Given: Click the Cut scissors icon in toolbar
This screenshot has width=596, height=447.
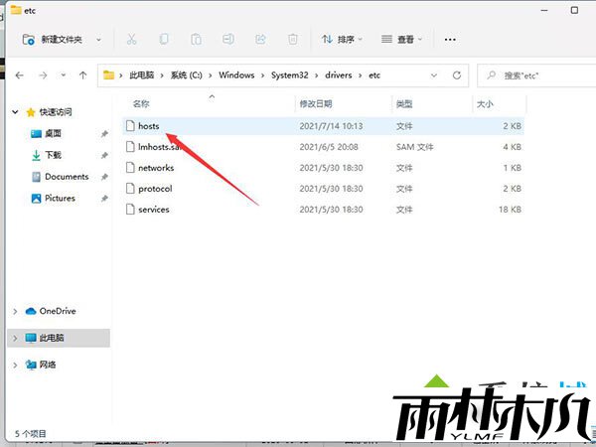Looking at the screenshot, I should pyautogui.click(x=131, y=40).
